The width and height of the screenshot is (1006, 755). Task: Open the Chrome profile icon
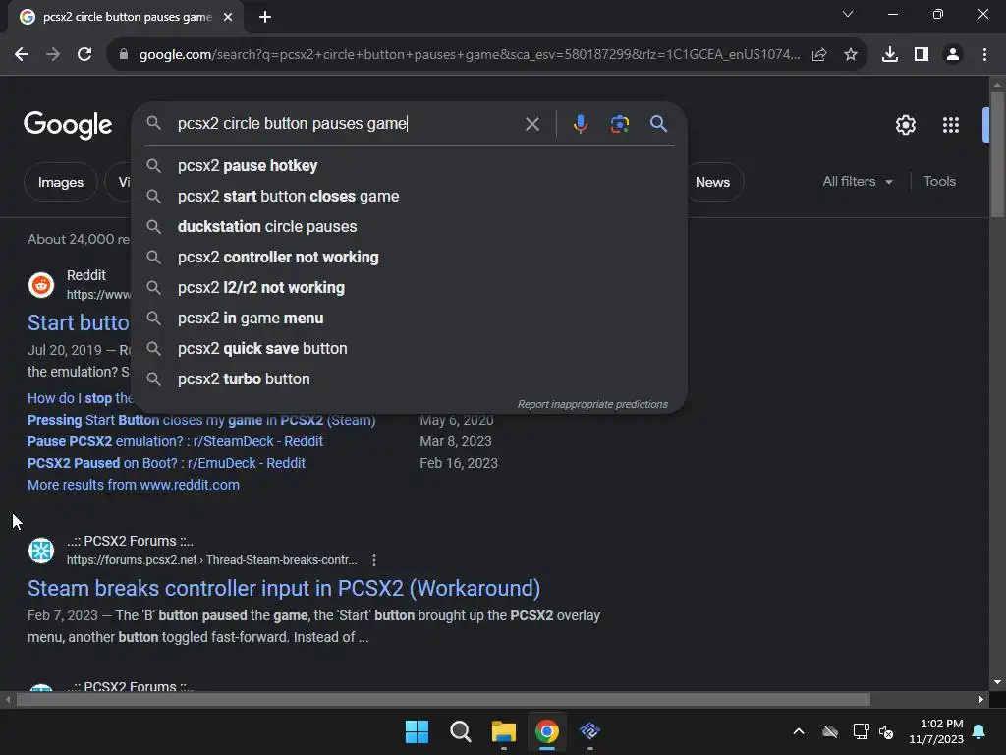(x=953, y=55)
